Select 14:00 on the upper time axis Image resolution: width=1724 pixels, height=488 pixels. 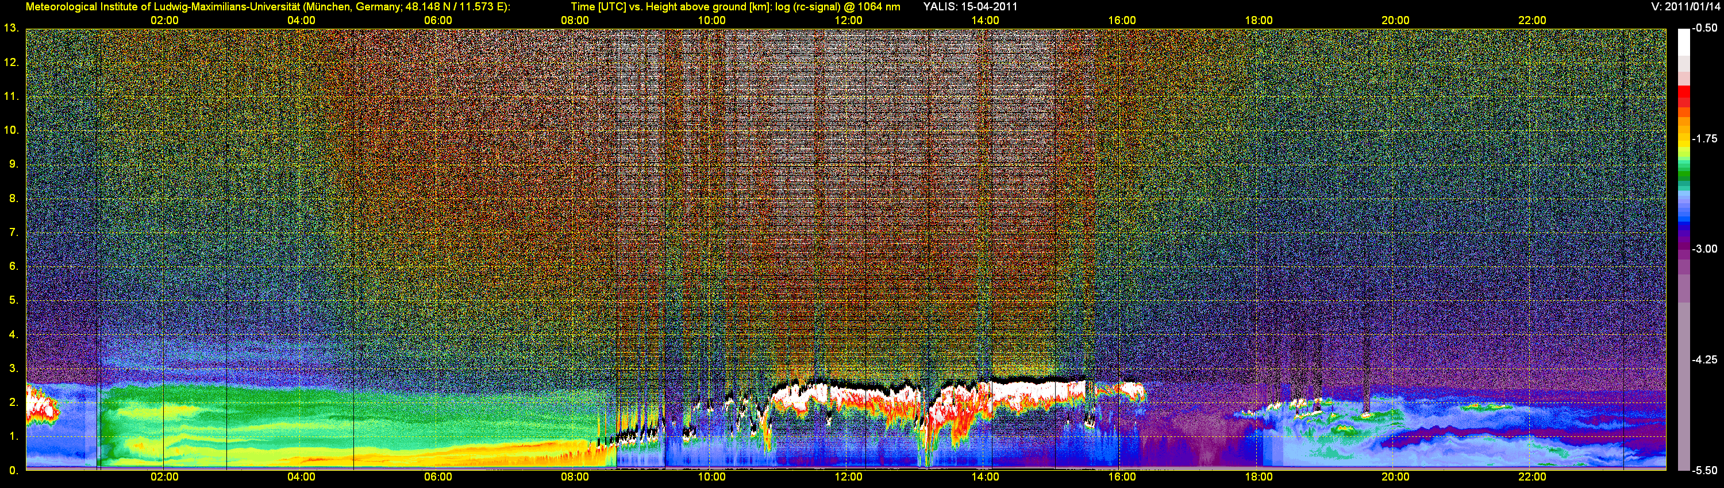pyautogui.click(x=985, y=20)
